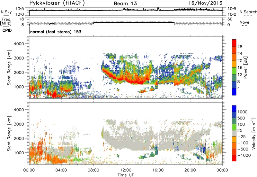257x177 pixels.
Task: Select the "Freq. [MHz]" axis label
Action: click(6, 21)
